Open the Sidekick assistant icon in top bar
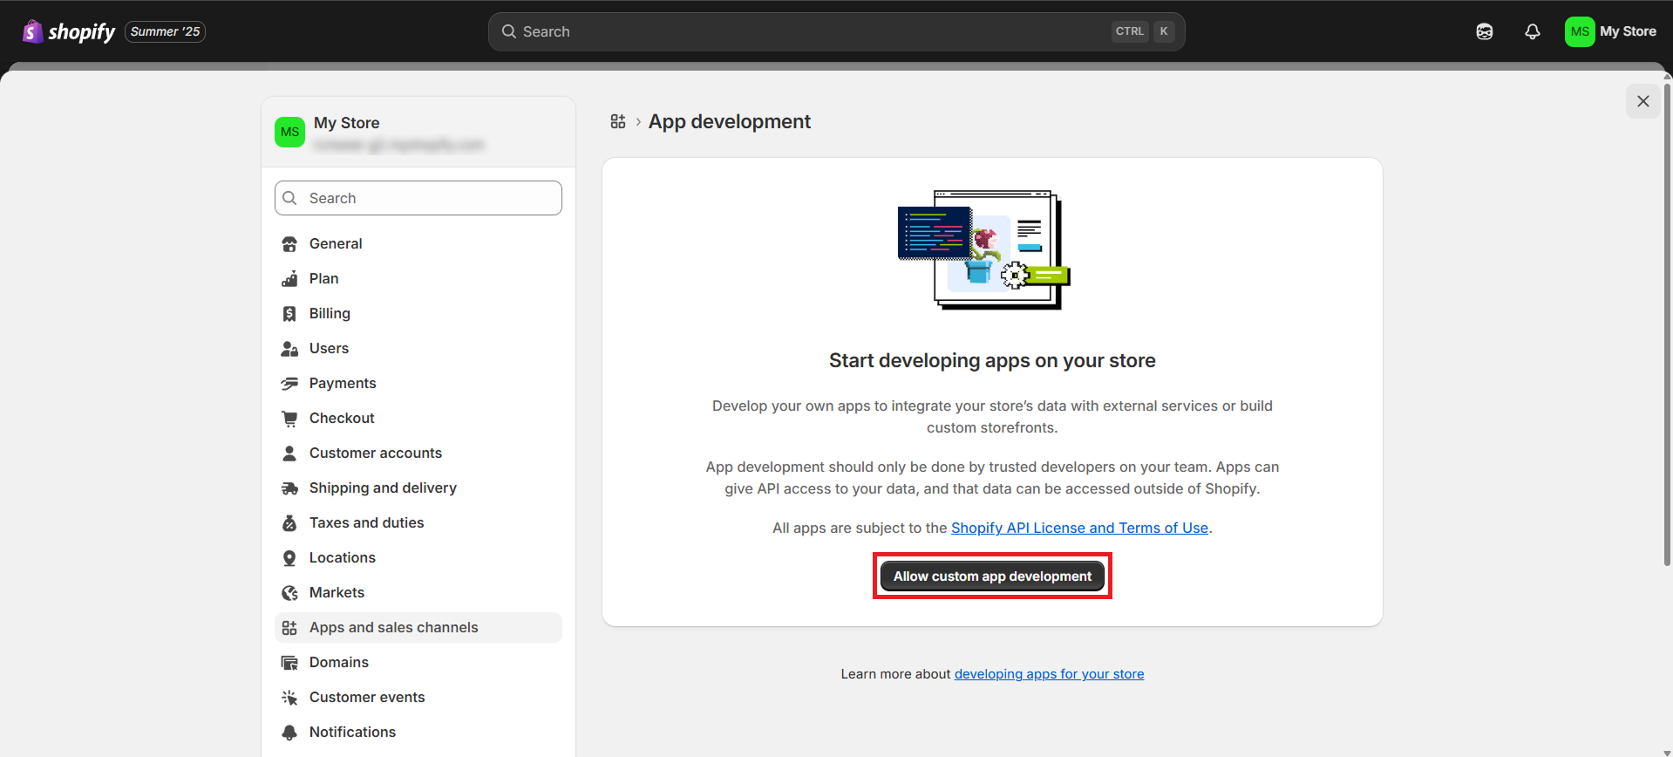 [x=1485, y=31]
